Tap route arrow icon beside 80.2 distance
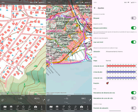The image size is (138, 112). tap(44, 100)
